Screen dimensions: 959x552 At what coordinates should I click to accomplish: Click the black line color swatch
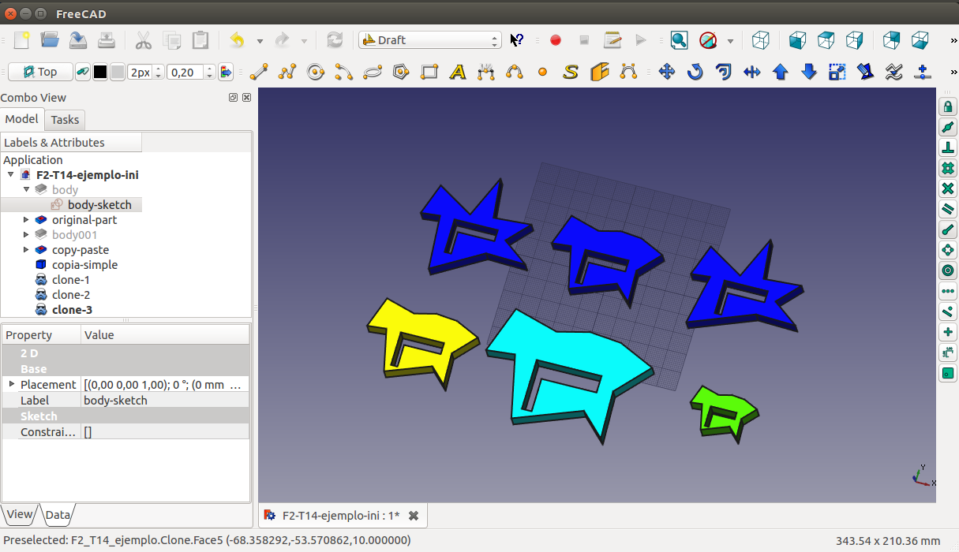pos(100,73)
